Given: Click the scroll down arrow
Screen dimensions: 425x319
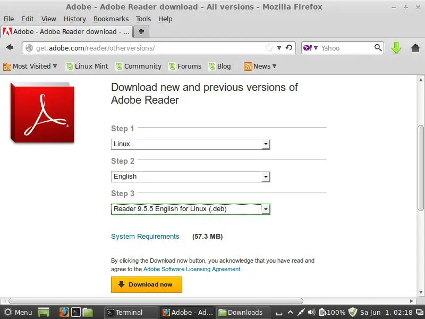Looking at the screenshot, I should (421, 292).
